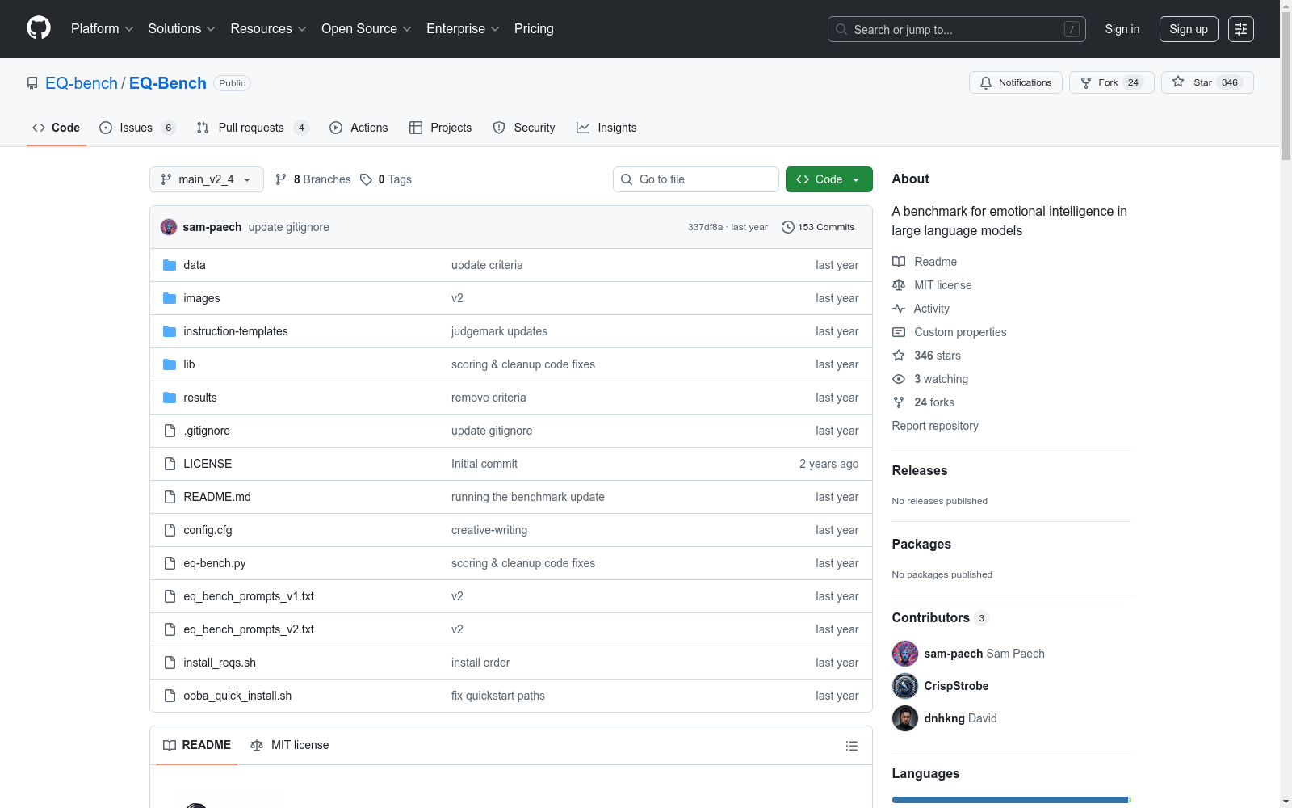This screenshot has width=1292, height=808.
Task: Click the Readme book icon in About
Action: pyautogui.click(x=899, y=262)
